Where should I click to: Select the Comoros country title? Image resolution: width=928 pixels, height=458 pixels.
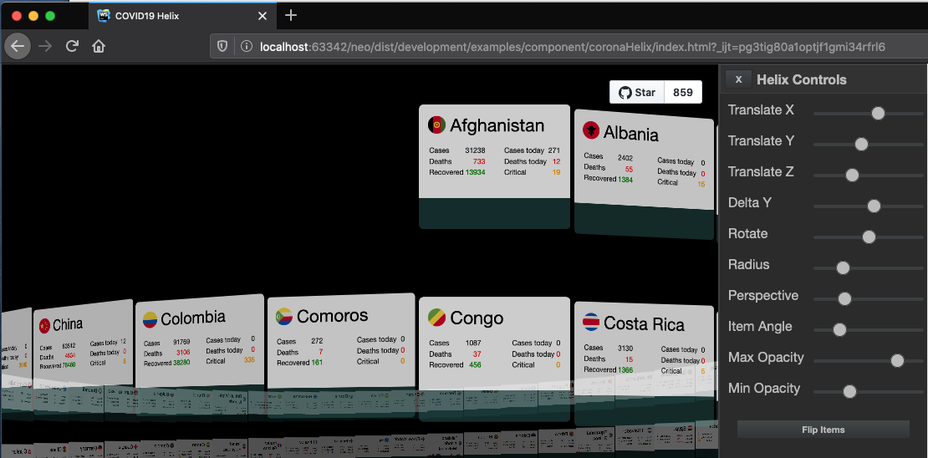tap(333, 315)
